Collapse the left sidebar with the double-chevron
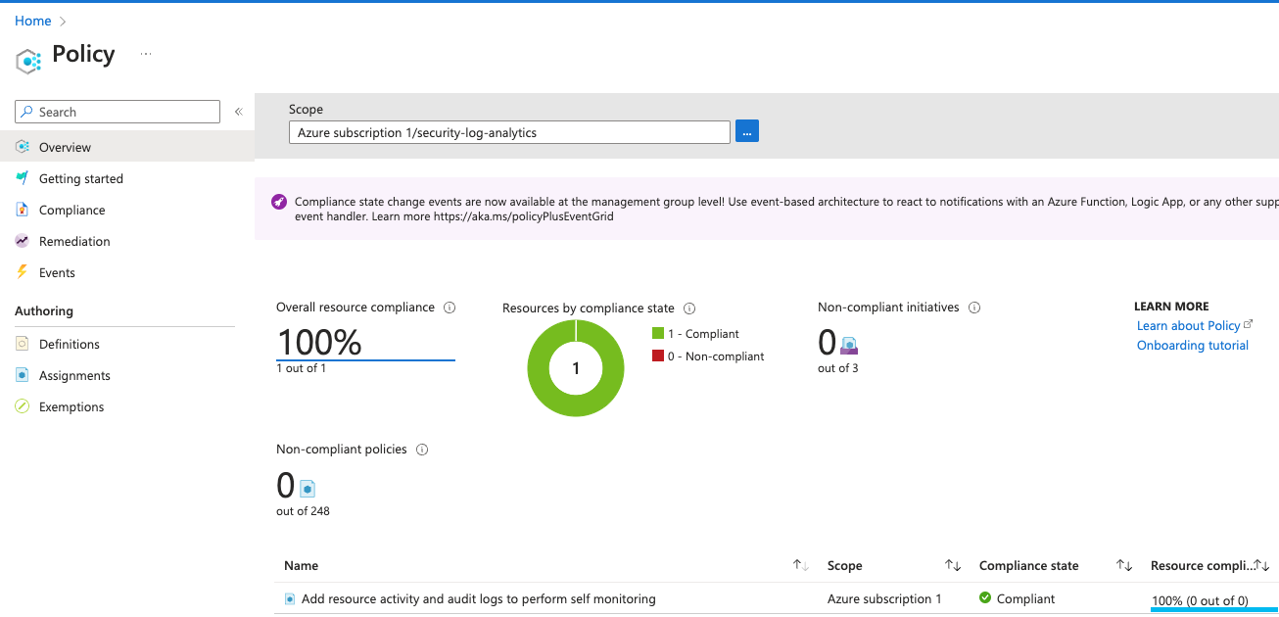Image resolution: width=1279 pixels, height=617 pixels. coord(238,112)
